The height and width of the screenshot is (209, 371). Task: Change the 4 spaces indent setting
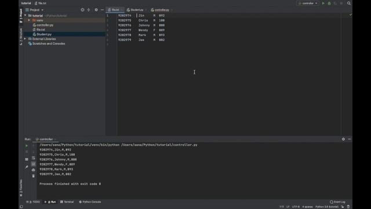307,207
